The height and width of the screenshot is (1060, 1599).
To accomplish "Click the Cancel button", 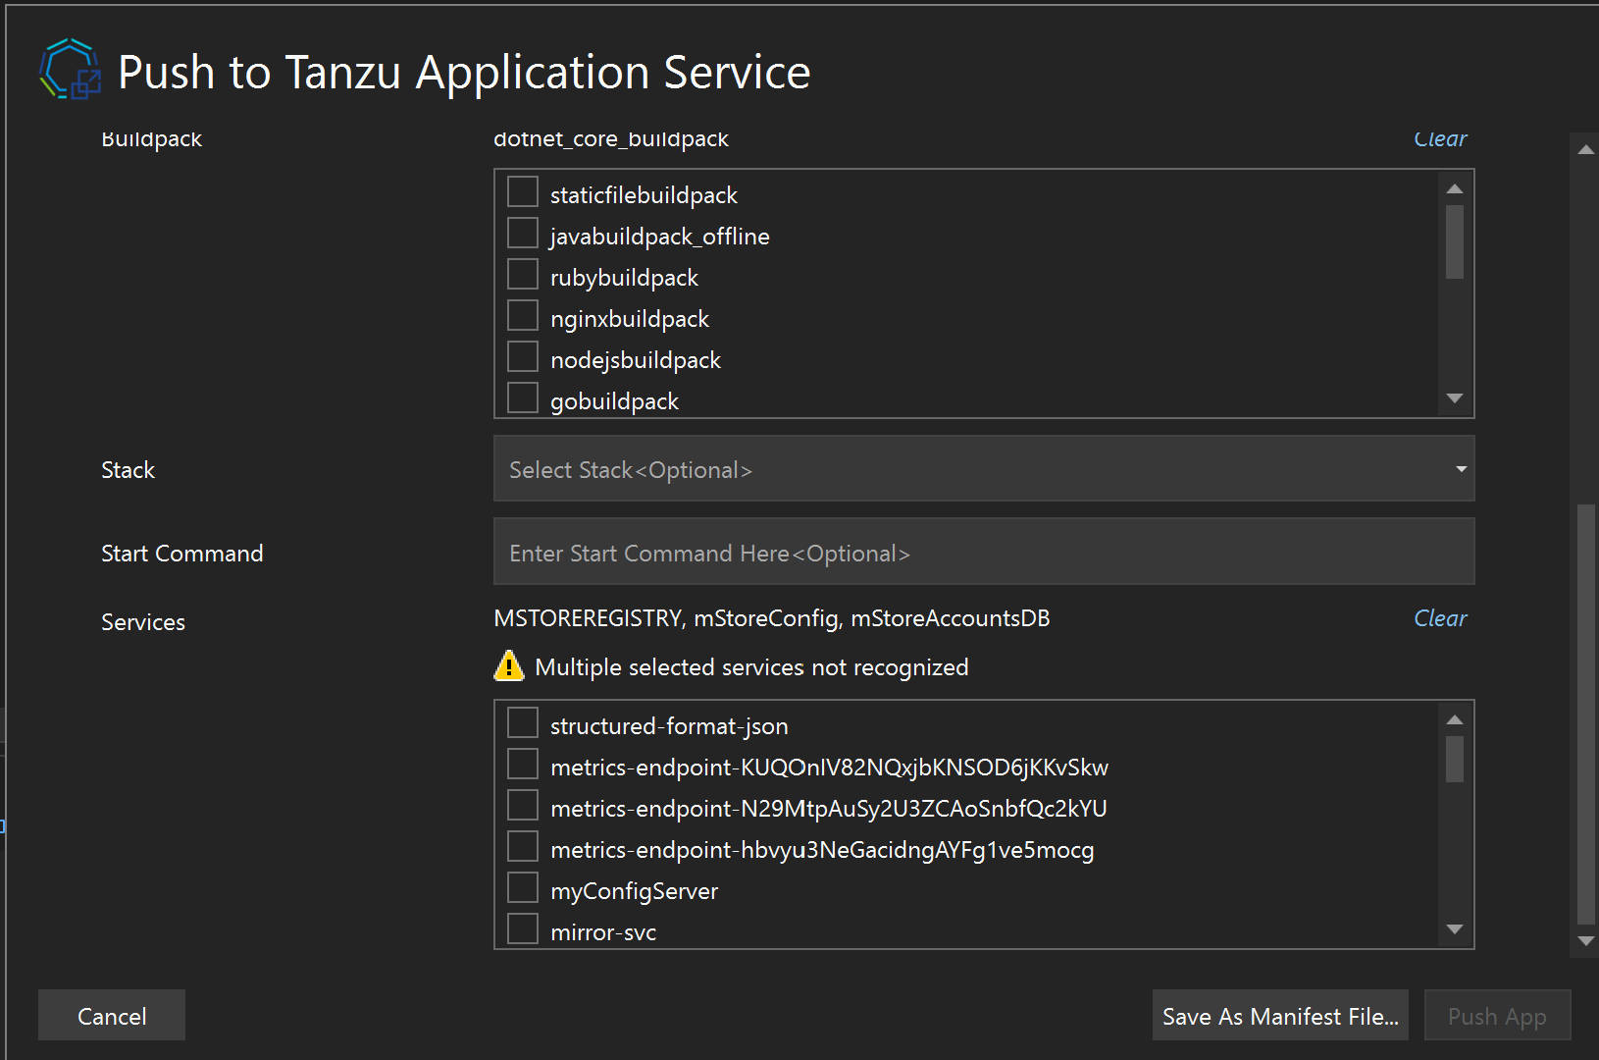I will tap(112, 1016).
